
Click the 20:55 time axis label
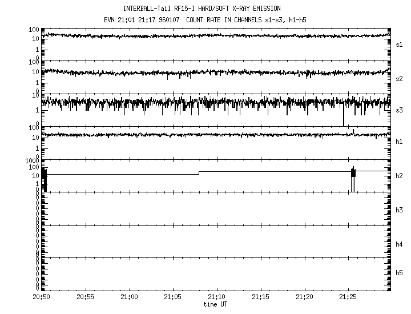pyautogui.click(x=86, y=297)
